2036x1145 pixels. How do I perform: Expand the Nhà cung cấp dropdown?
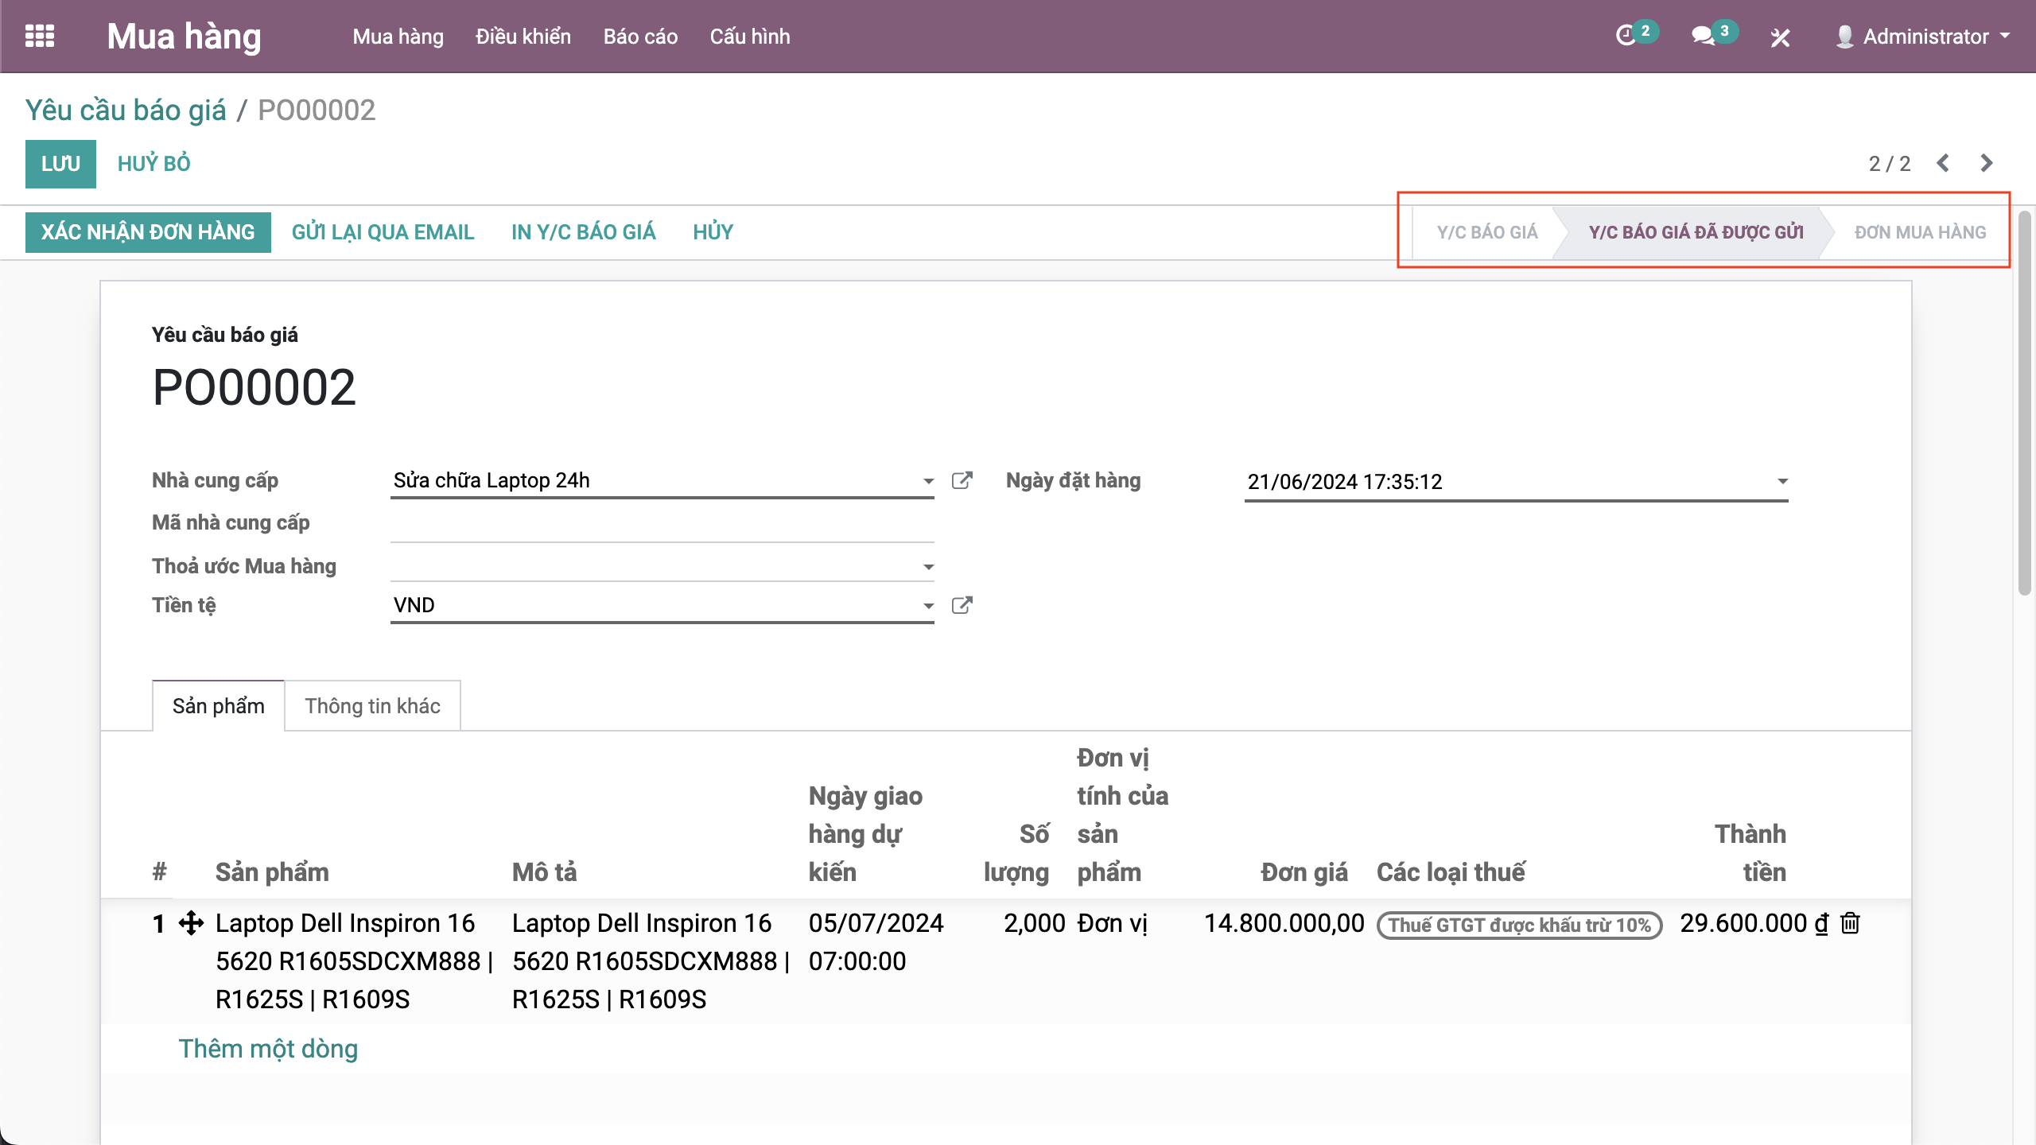928,481
